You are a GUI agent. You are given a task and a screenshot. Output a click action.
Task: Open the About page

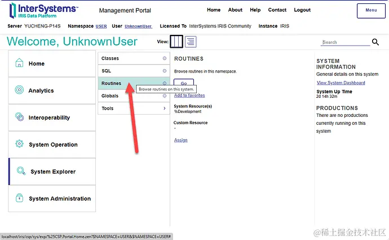click(235, 10)
